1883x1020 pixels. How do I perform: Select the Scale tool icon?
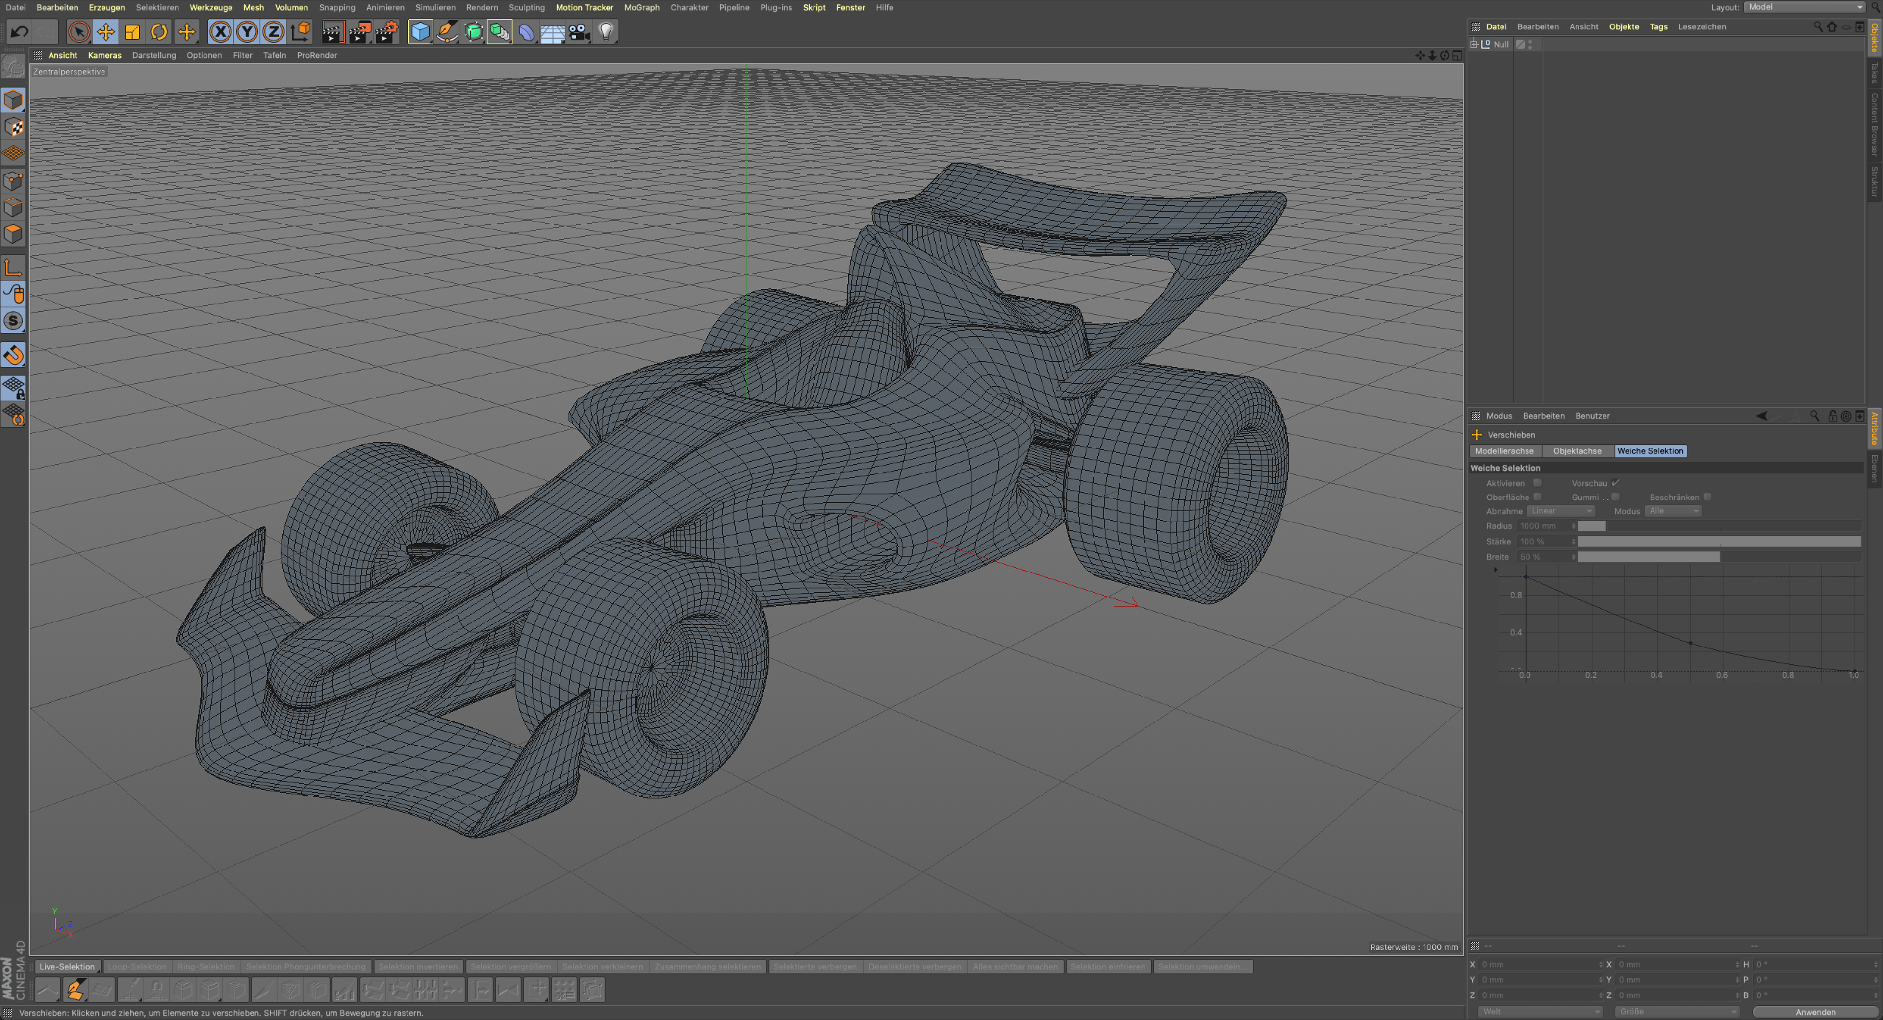pyautogui.click(x=132, y=31)
